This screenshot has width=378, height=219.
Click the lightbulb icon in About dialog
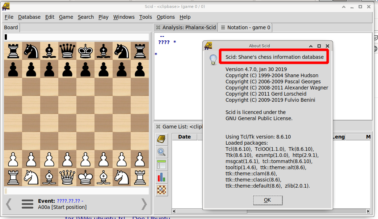click(x=213, y=60)
